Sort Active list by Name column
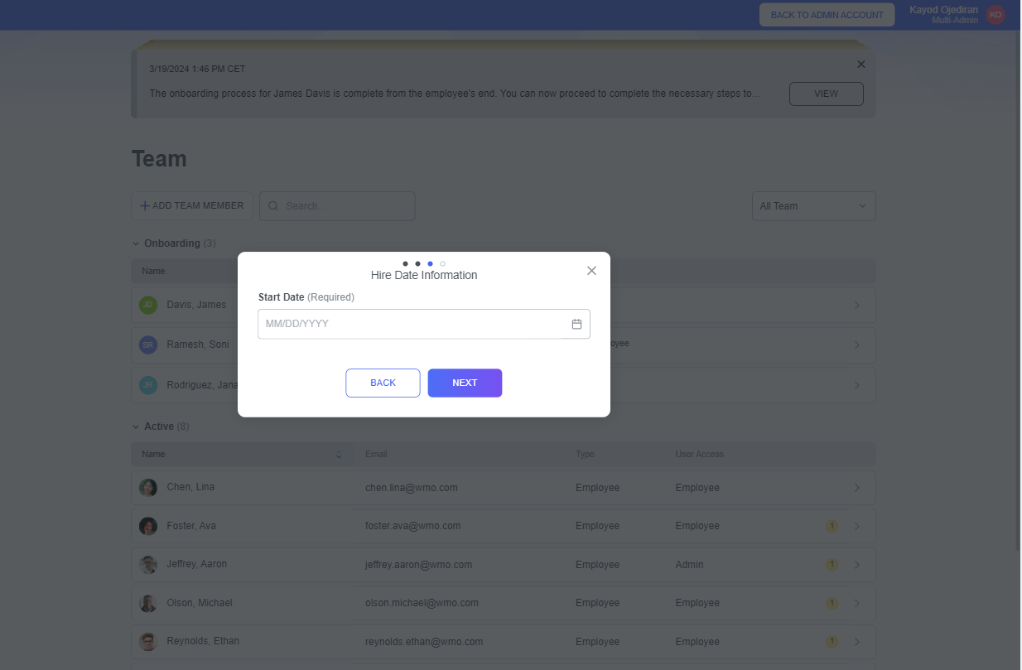 coord(338,455)
